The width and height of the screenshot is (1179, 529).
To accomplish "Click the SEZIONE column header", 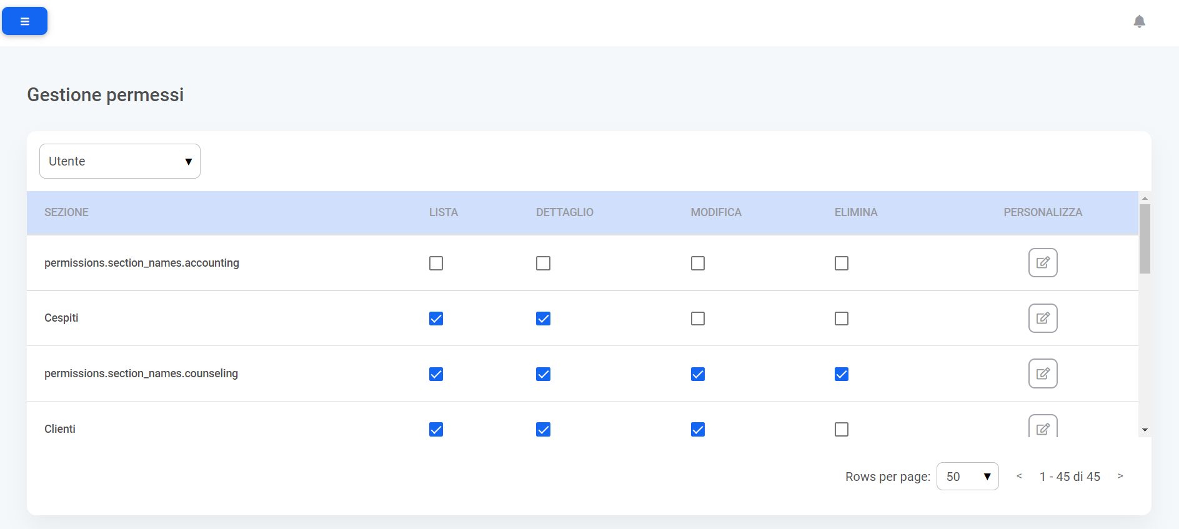I will [x=66, y=212].
